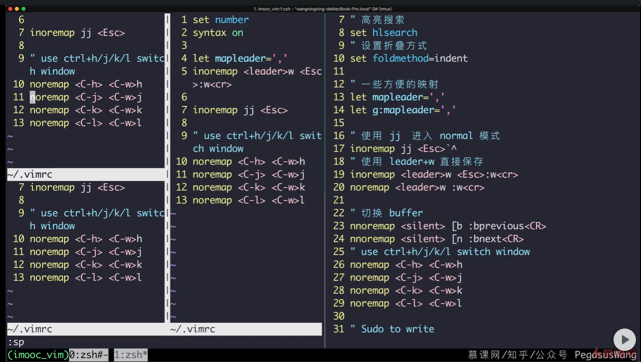The height and width of the screenshot is (362, 641).
Task: Click the '使用 jj 进入 normal 模式' comment
Action: tap(425, 136)
